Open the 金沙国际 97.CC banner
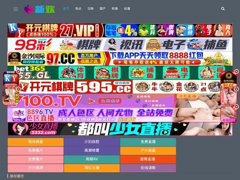 pos(120,58)
